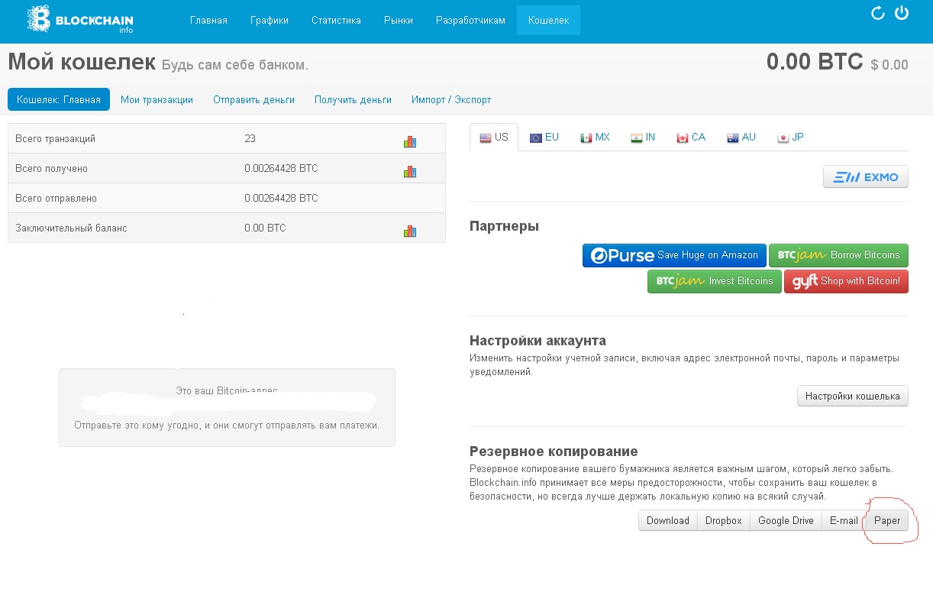Open chart icon for final balance row
The height and width of the screenshot is (589, 933).
point(410,231)
